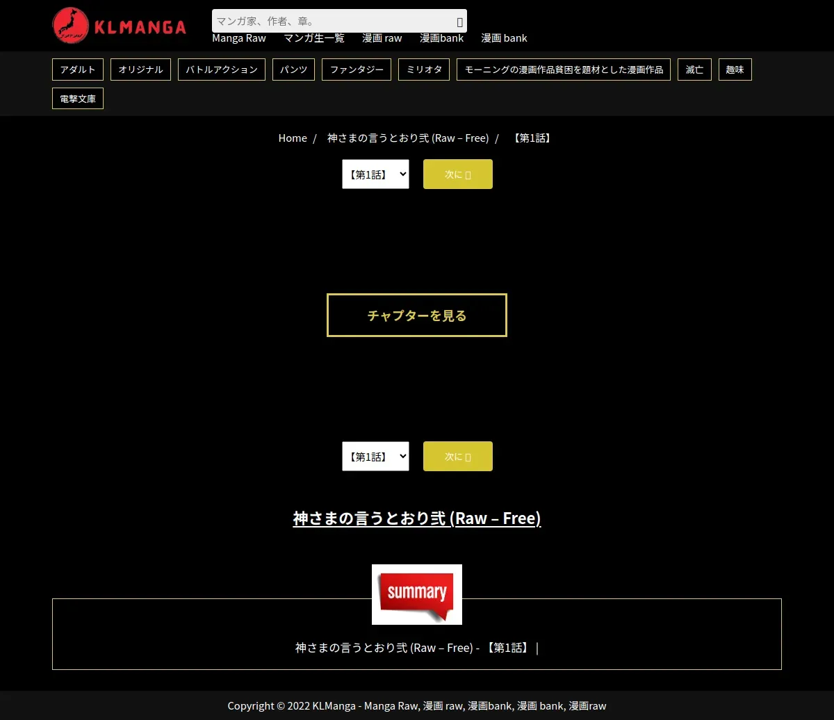The width and height of the screenshot is (834, 720).
Task: Open the 漫画bank menu link
Action: (x=442, y=38)
